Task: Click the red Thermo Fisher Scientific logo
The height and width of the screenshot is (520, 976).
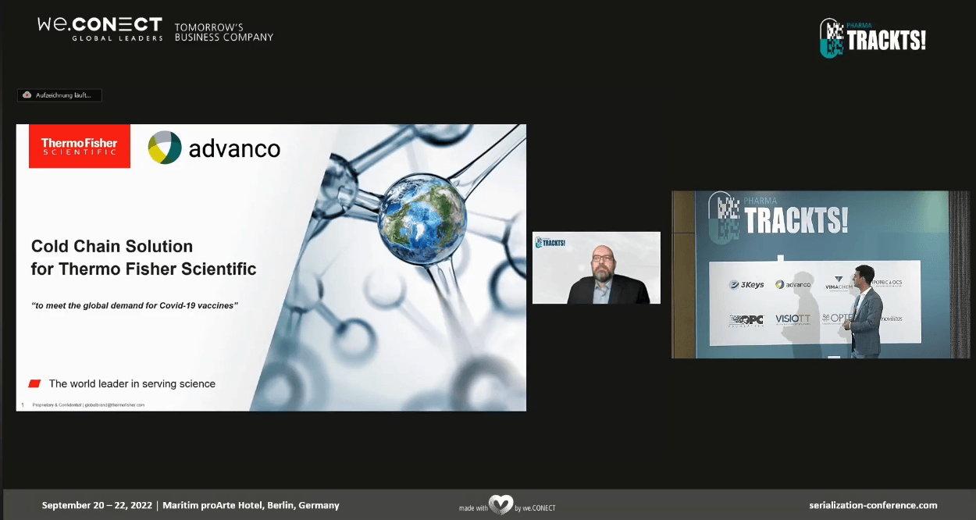Action: tap(80, 146)
